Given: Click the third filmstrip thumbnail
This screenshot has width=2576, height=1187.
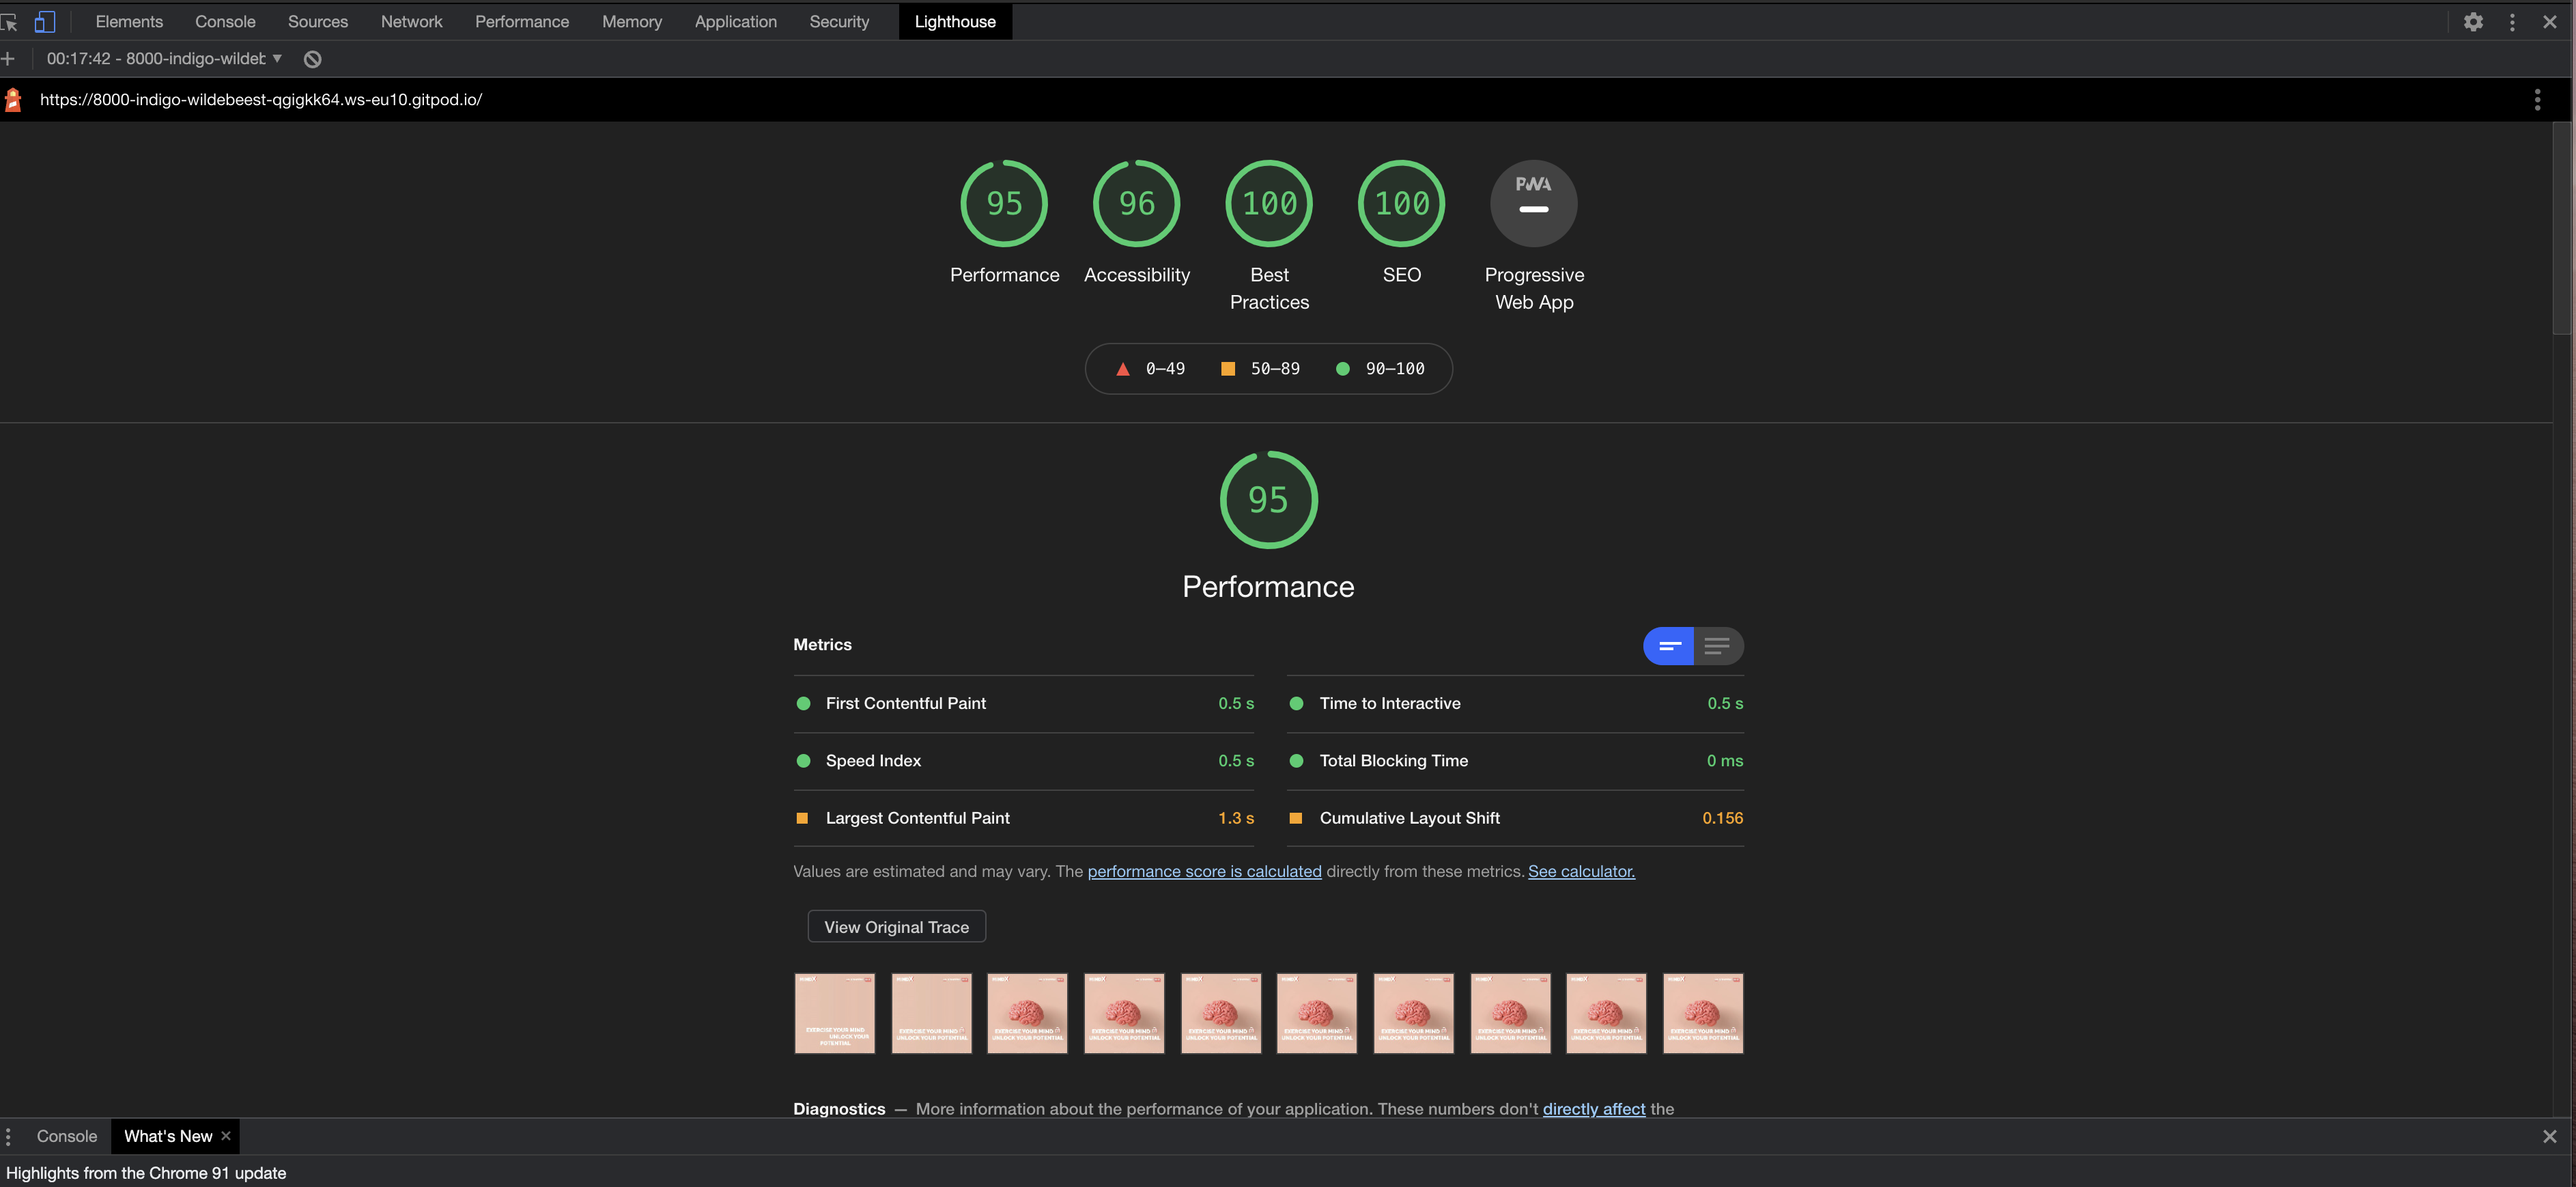Looking at the screenshot, I should click(1027, 1013).
